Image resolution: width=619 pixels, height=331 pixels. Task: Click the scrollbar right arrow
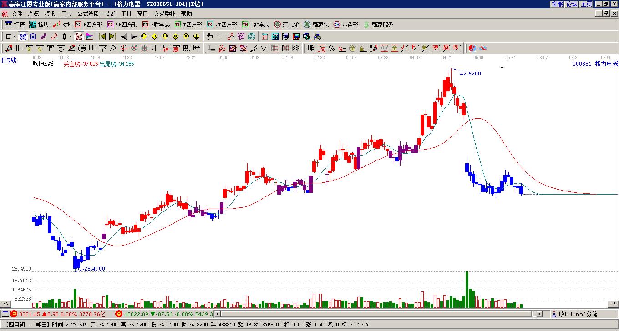[x=539, y=314]
